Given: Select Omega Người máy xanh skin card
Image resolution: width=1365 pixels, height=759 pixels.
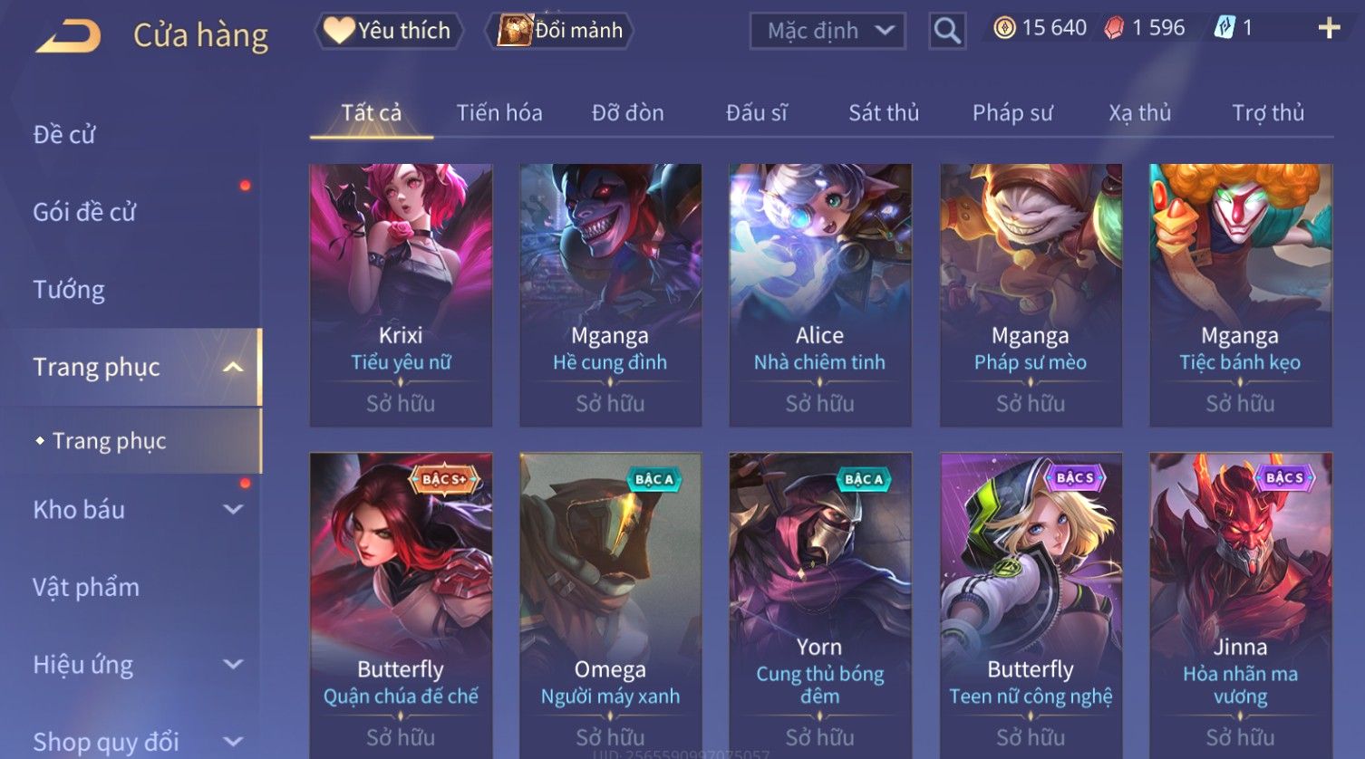Looking at the screenshot, I should coord(610,605).
